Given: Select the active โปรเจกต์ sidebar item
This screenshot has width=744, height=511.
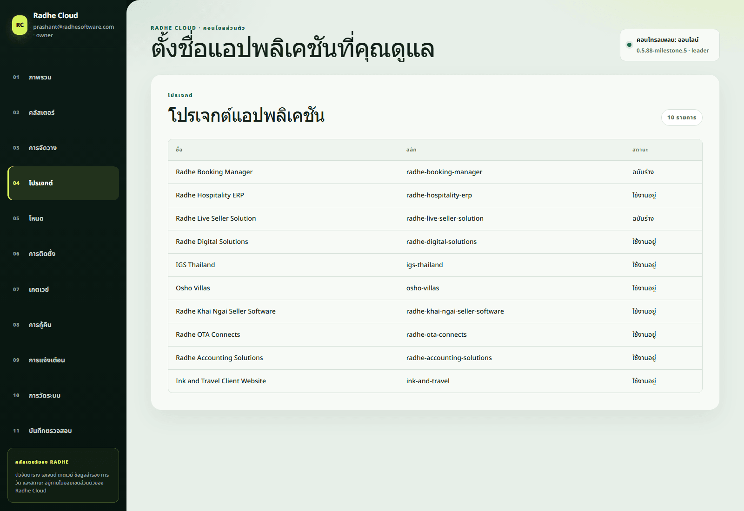Looking at the screenshot, I should (63, 183).
